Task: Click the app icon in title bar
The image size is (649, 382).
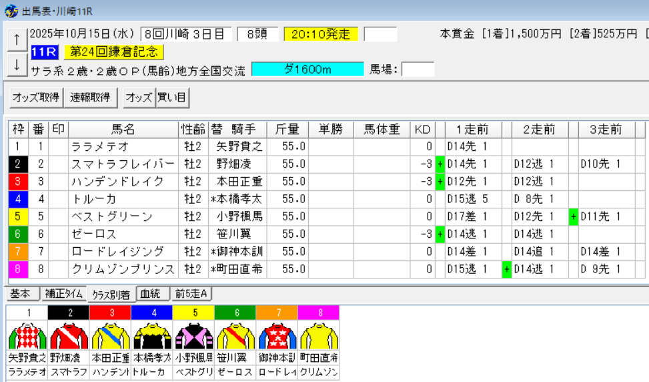Action: pyautogui.click(x=11, y=11)
